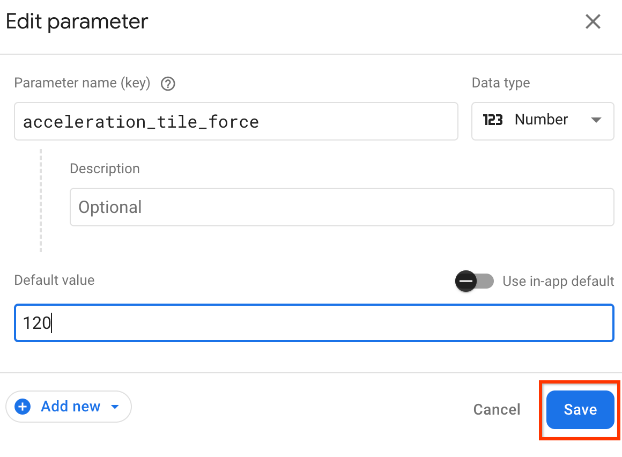622x457 pixels.
Task: Click the "Data type" label
Action: point(500,83)
